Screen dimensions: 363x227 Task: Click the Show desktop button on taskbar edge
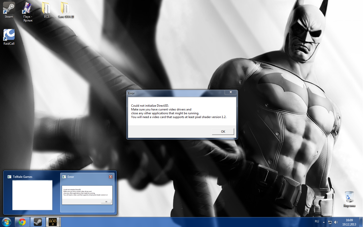coord(361,222)
